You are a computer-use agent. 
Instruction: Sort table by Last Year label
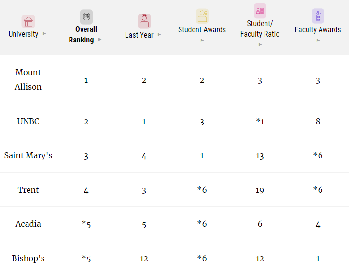click(x=139, y=35)
